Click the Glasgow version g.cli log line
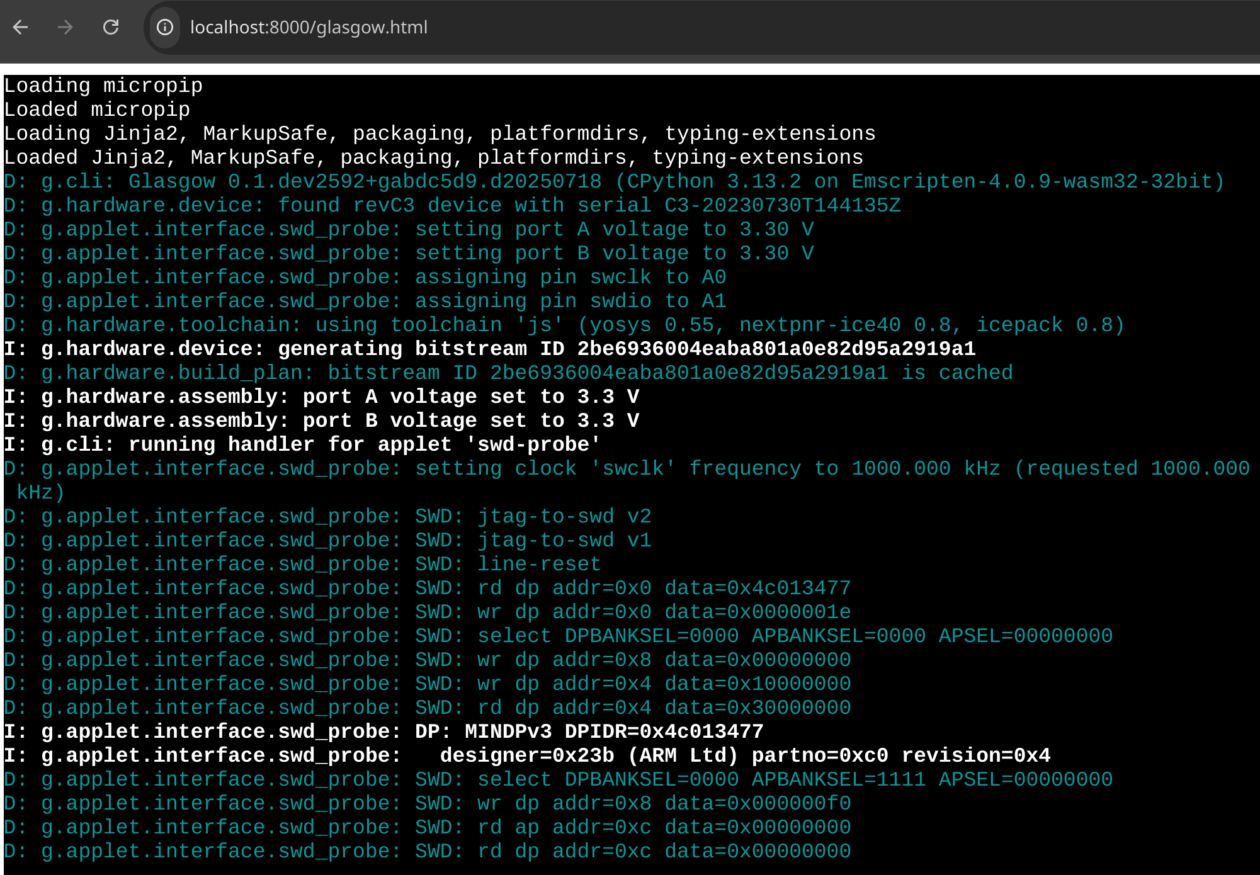Image resolution: width=1260 pixels, height=875 pixels. point(614,181)
